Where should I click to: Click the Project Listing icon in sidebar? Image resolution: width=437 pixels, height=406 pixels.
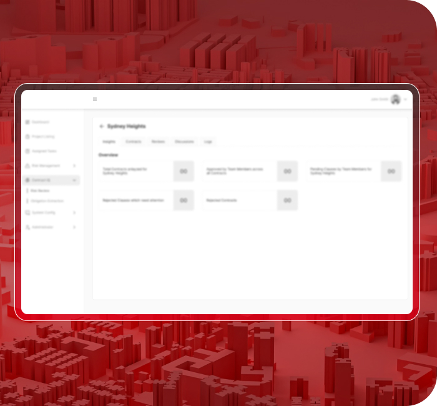coord(27,137)
